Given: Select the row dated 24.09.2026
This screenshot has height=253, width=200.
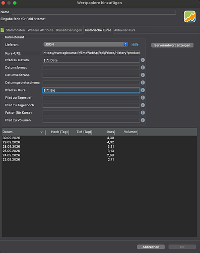Looking at the screenshot, I should [x=99, y=155].
